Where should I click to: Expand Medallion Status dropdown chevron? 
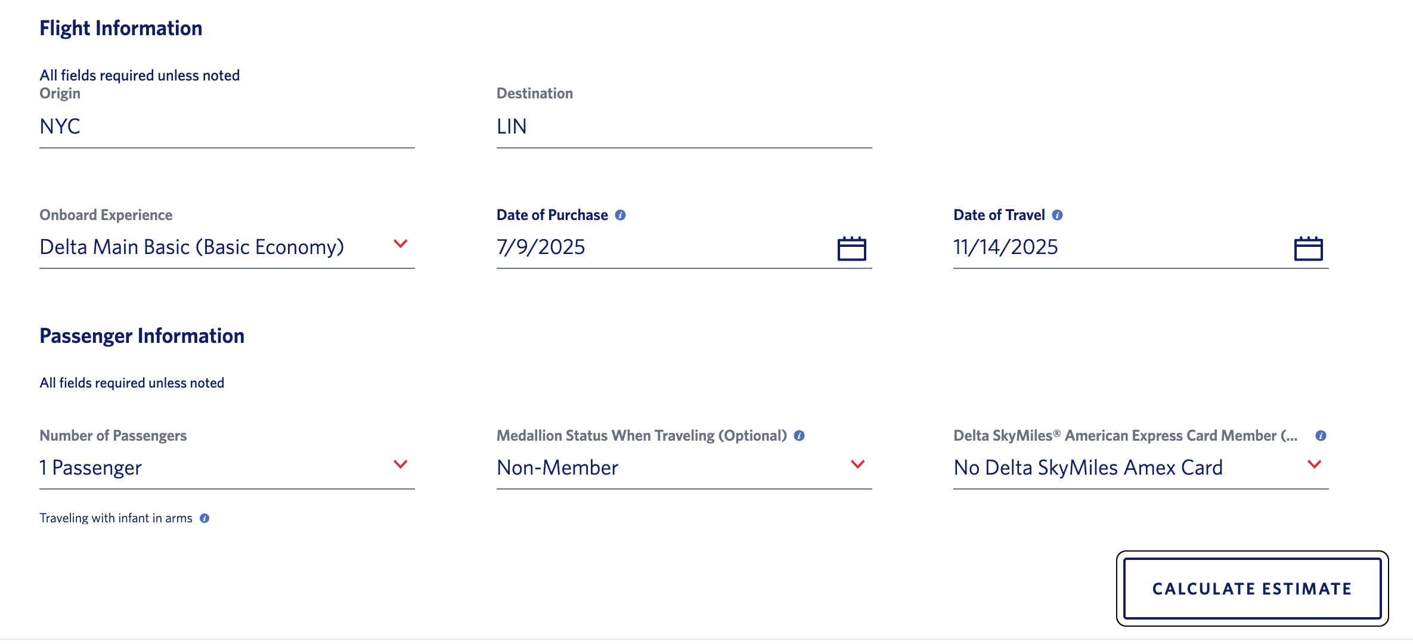click(x=857, y=465)
